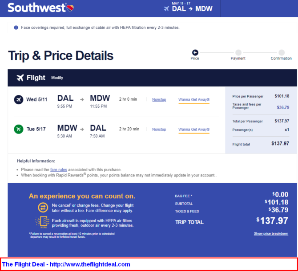Select the Confirmation step circle
This screenshot has width=298, height=271.
(282, 52)
